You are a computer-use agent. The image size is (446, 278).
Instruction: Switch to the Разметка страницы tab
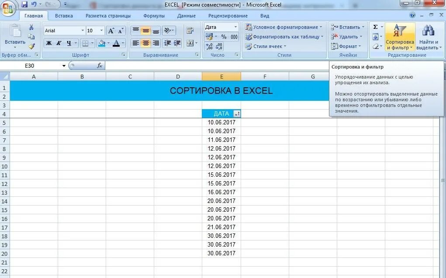pyautogui.click(x=108, y=16)
